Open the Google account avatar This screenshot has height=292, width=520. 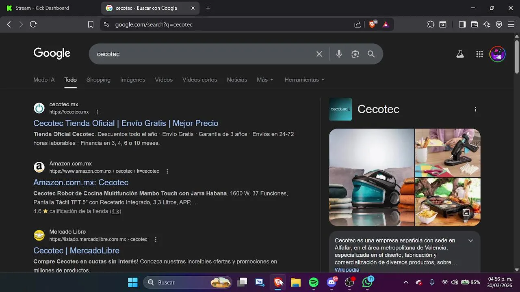coord(497,54)
